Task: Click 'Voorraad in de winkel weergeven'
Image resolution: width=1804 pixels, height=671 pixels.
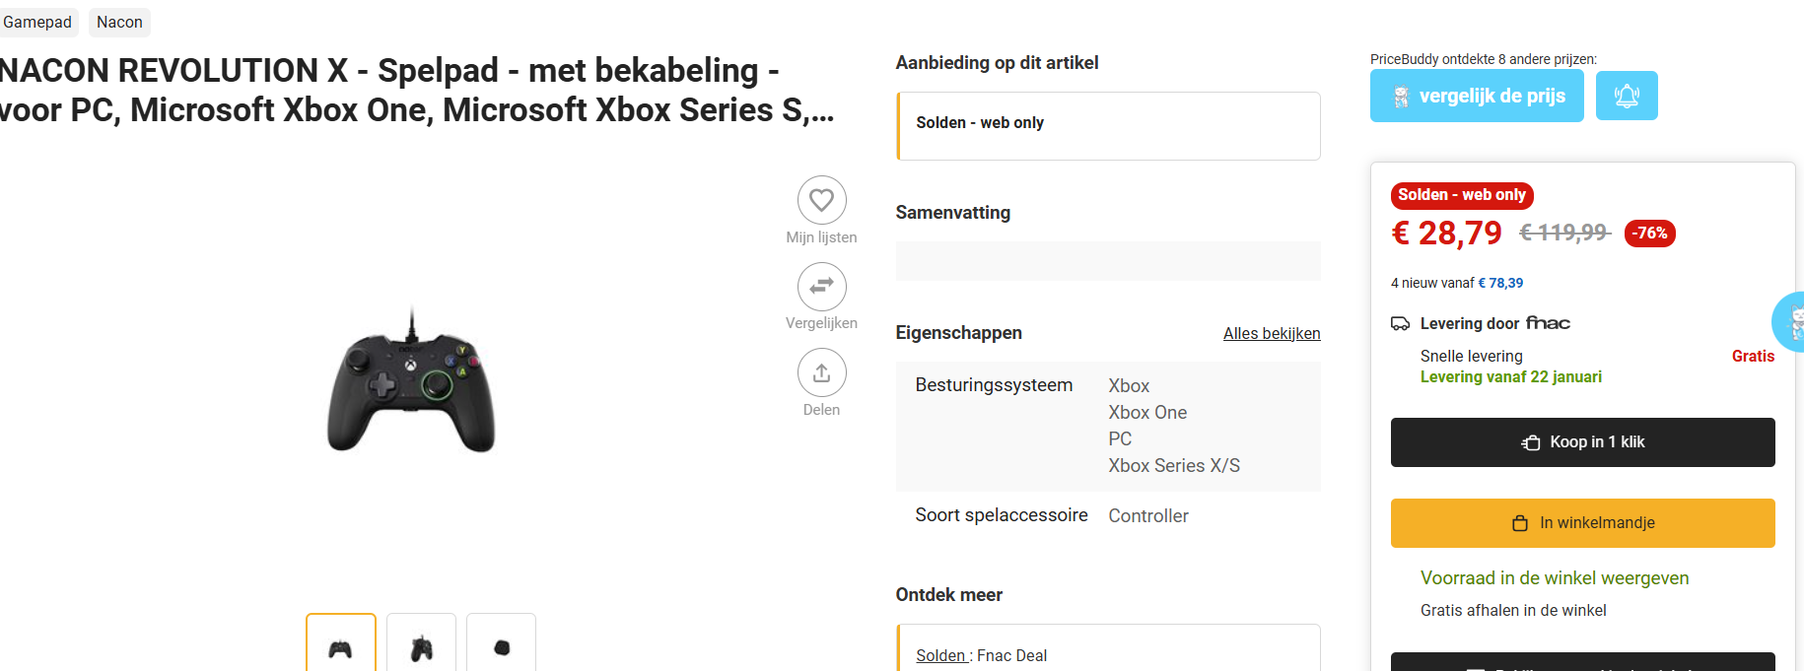Action: tap(1555, 578)
